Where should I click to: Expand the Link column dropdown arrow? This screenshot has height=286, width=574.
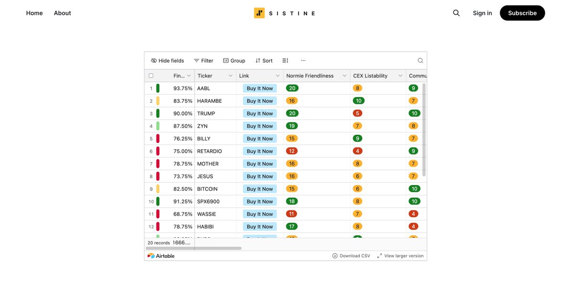click(x=277, y=76)
